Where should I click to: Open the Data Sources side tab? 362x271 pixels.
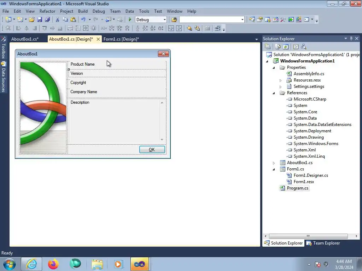4,77
